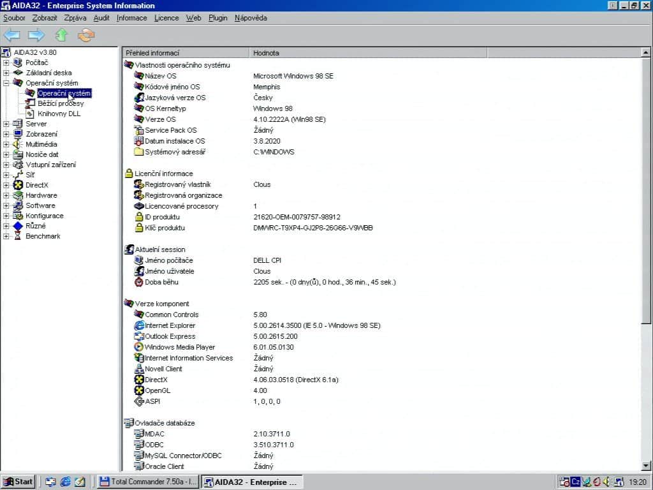Click the Start button
Screen dimensions: 653x490
click(18, 482)
